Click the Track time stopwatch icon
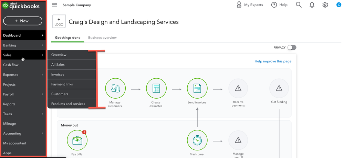The height and width of the screenshot is (158, 344). tap(197, 140)
